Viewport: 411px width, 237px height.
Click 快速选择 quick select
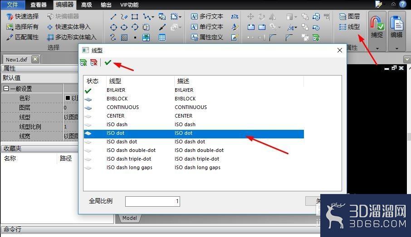click(x=23, y=16)
